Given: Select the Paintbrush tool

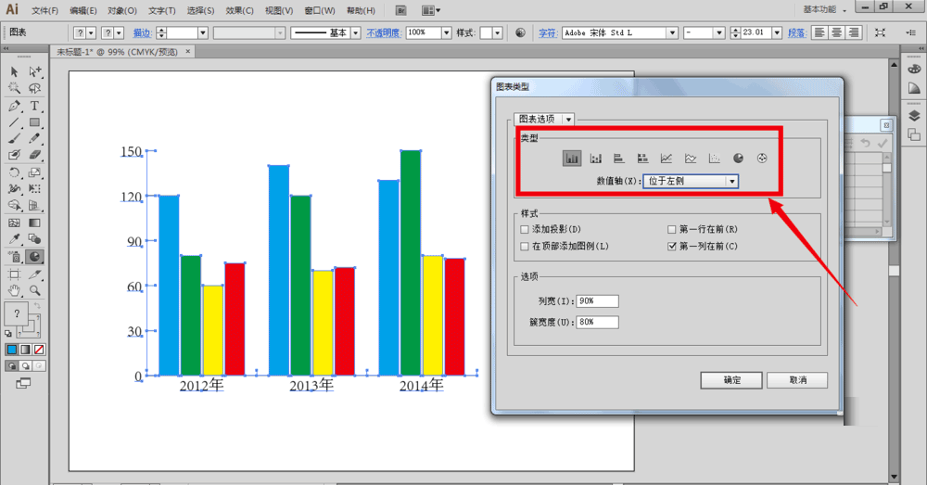Looking at the screenshot, I should pyautogui.click(x=14, y=138).
